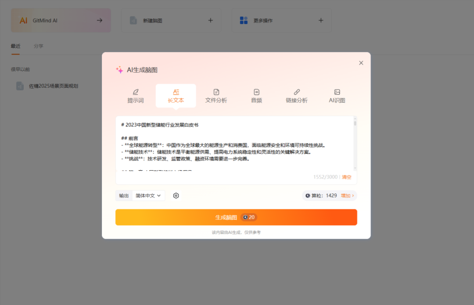The image size is (474, 305).
Task: Click the 新建脑图 document icon
Action: 133,20
